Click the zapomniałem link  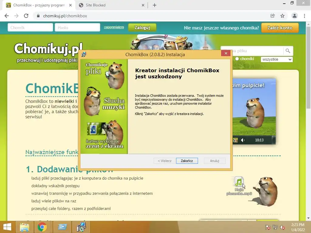point(114,27)
